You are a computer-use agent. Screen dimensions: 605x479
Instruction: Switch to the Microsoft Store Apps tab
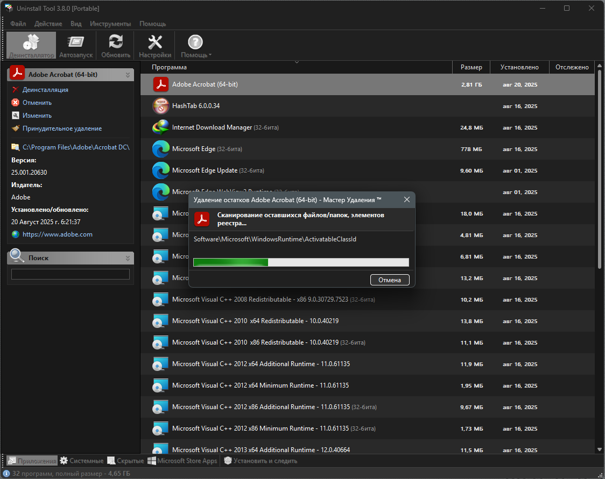tap(182, 461)
